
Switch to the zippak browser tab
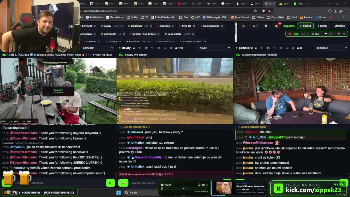284,4
